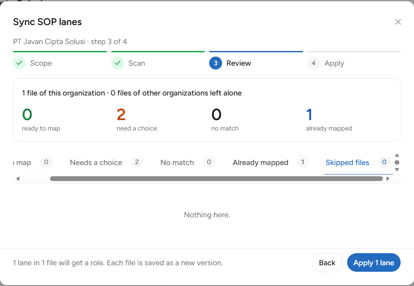Click the Apply step label in the stepper
Screen dimensions: 414x286
pyautogui.click(x=334, y=64)
